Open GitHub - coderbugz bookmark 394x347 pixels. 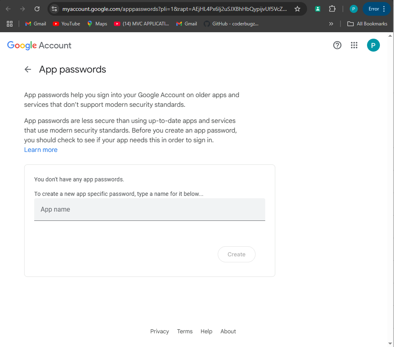pyautogui.click(x=231, y=24)
